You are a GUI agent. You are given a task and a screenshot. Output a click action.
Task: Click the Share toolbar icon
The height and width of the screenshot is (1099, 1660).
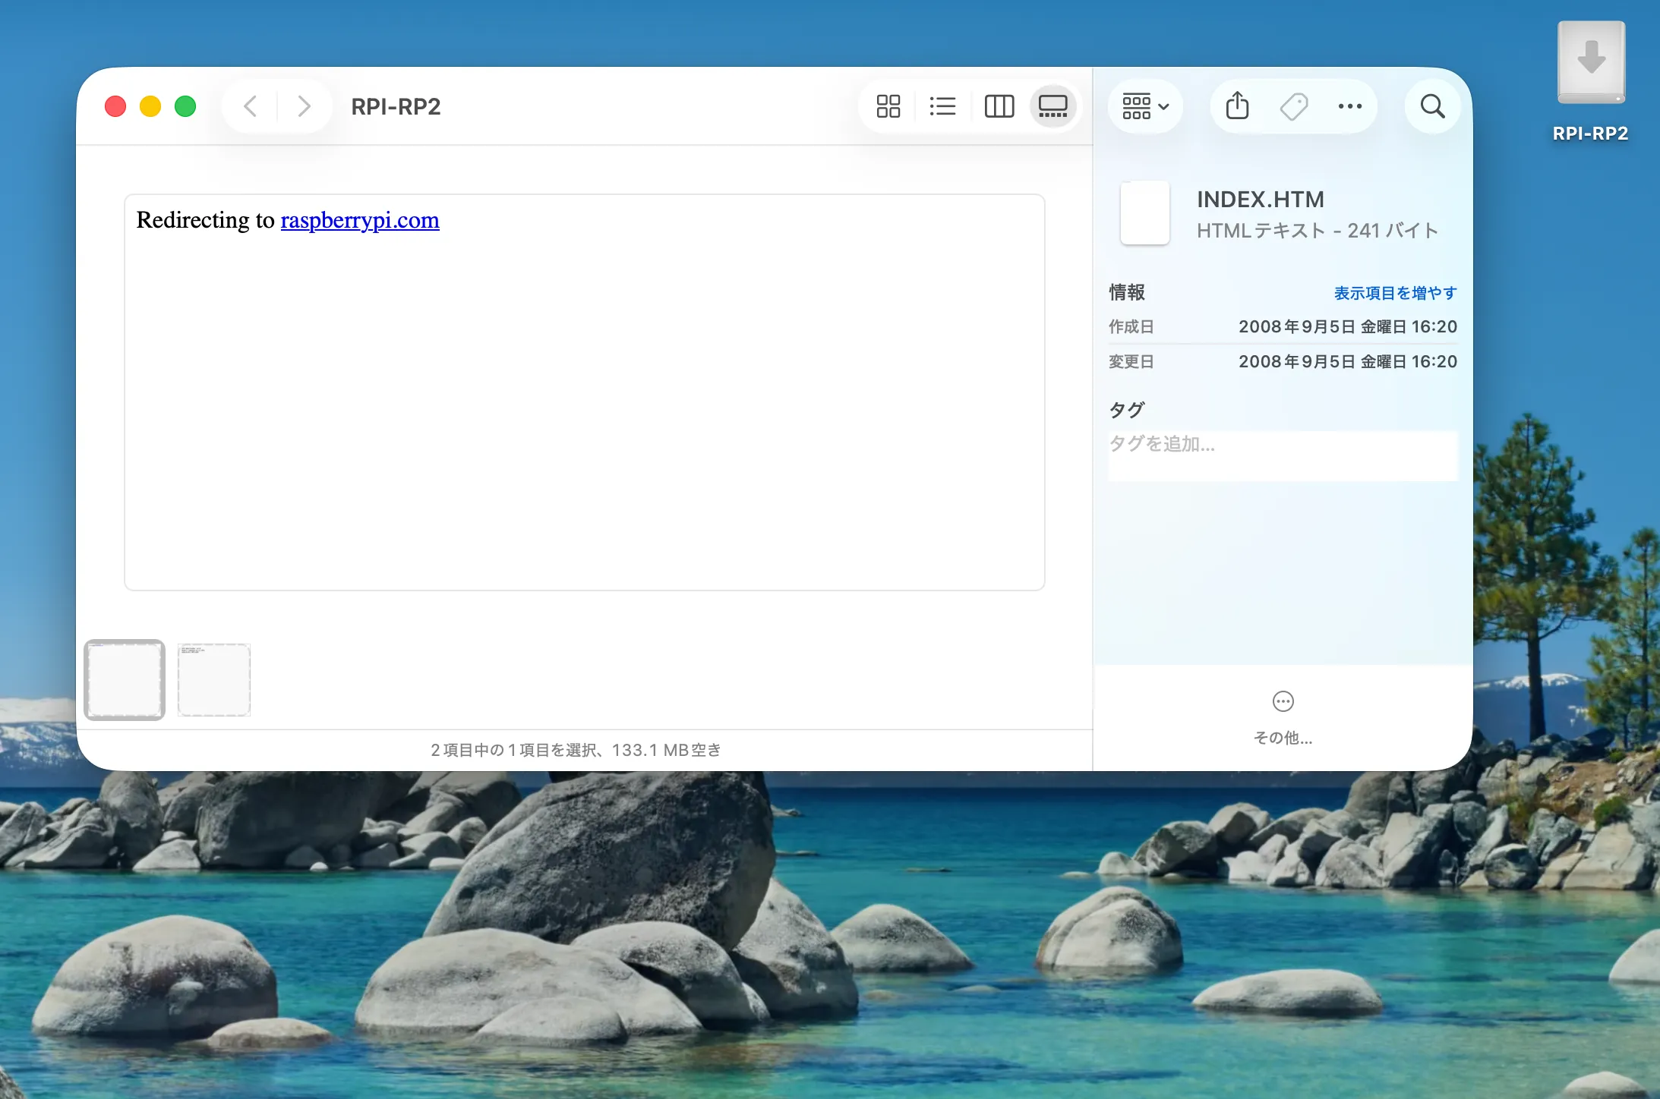point(1237,106)
